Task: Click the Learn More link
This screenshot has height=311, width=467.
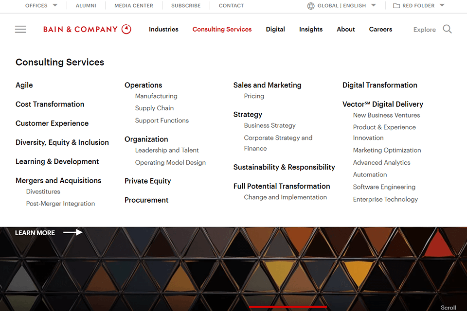Action: coord(35,233)
